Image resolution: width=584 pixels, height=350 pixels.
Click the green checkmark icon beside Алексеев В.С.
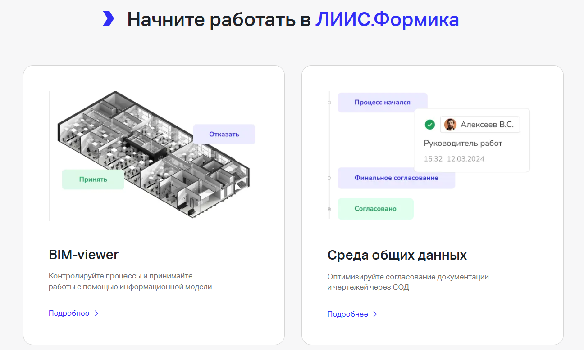[x=430, y=125]
